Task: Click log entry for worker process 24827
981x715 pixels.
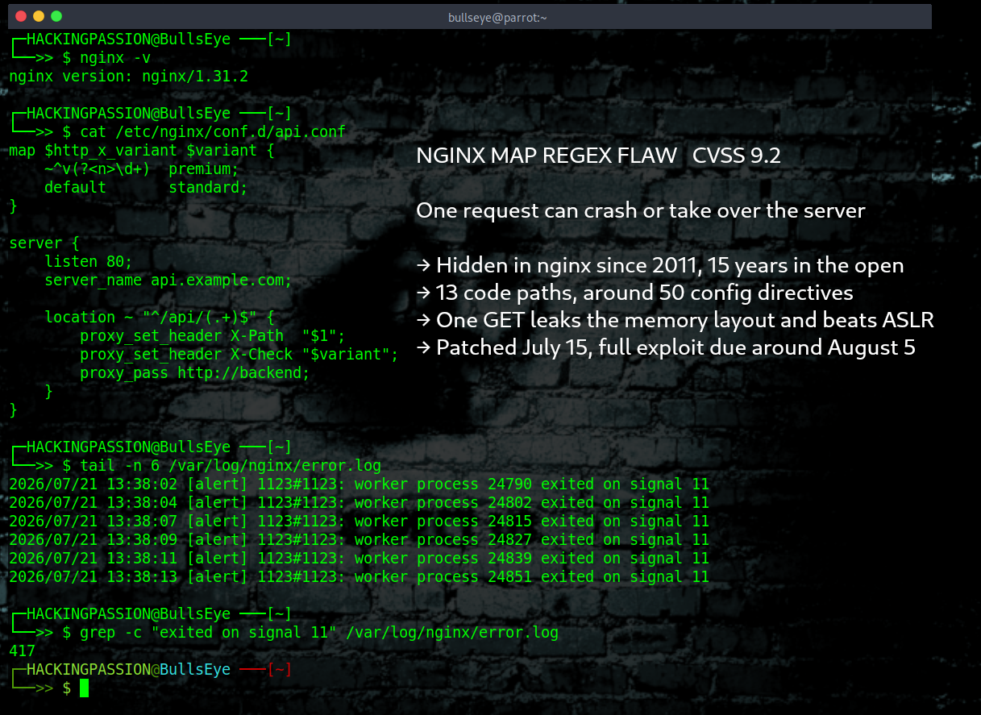Action: (359, 540)
